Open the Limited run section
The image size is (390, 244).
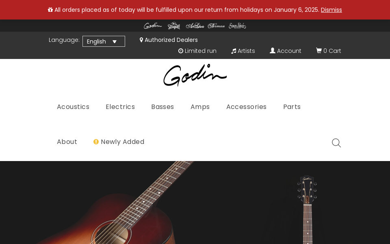[x=197, y=50]
